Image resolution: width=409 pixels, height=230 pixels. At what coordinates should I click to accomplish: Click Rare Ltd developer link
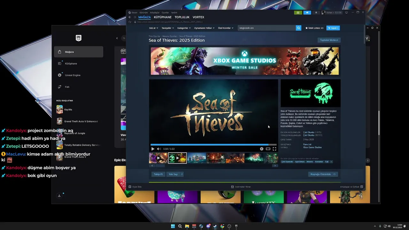click(x=307, y=144)
